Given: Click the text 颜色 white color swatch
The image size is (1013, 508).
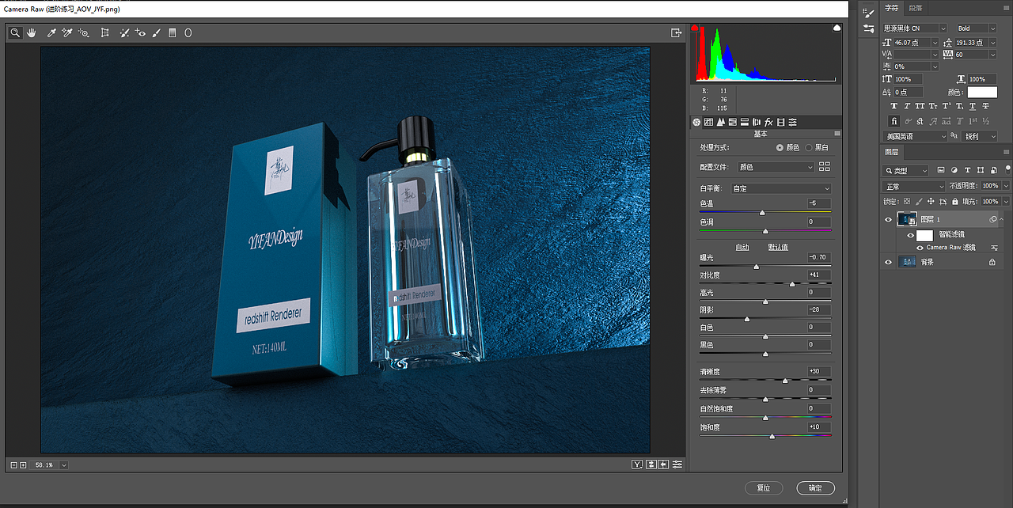Looking at the screenshot, I should point(982,92).
